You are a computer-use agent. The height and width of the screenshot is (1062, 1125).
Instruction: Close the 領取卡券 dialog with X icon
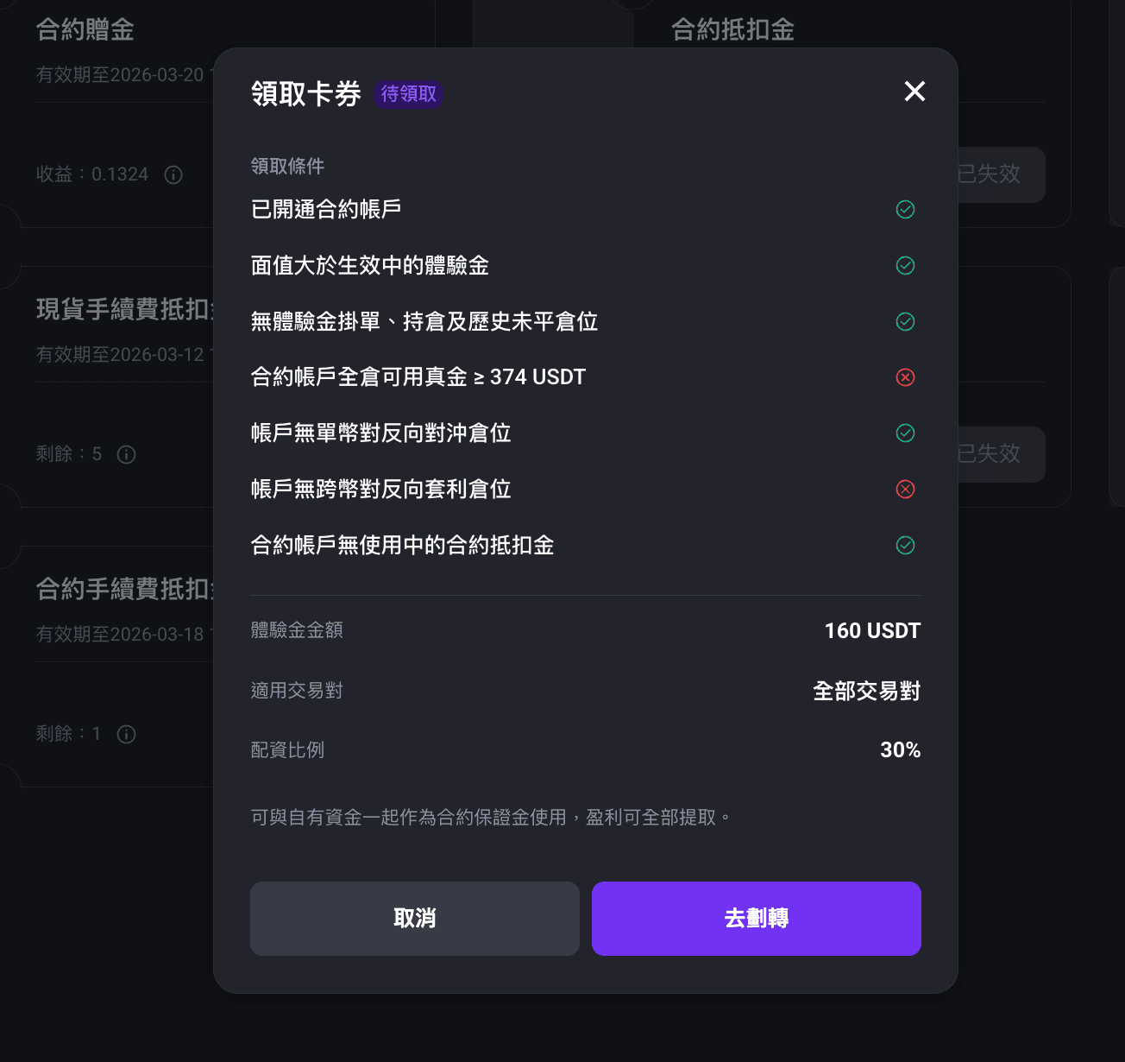click(x=914, y=92)
